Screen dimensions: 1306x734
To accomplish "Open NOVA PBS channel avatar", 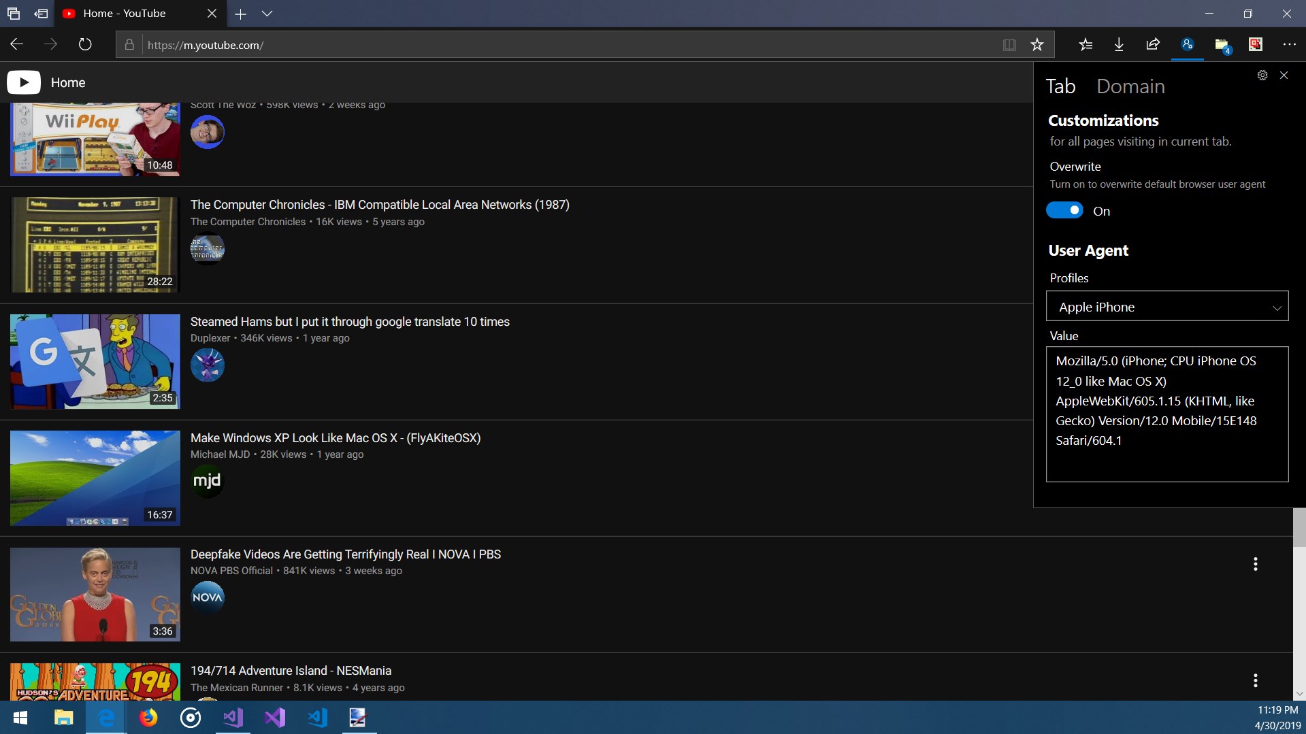I will click(x=207, y=597).
